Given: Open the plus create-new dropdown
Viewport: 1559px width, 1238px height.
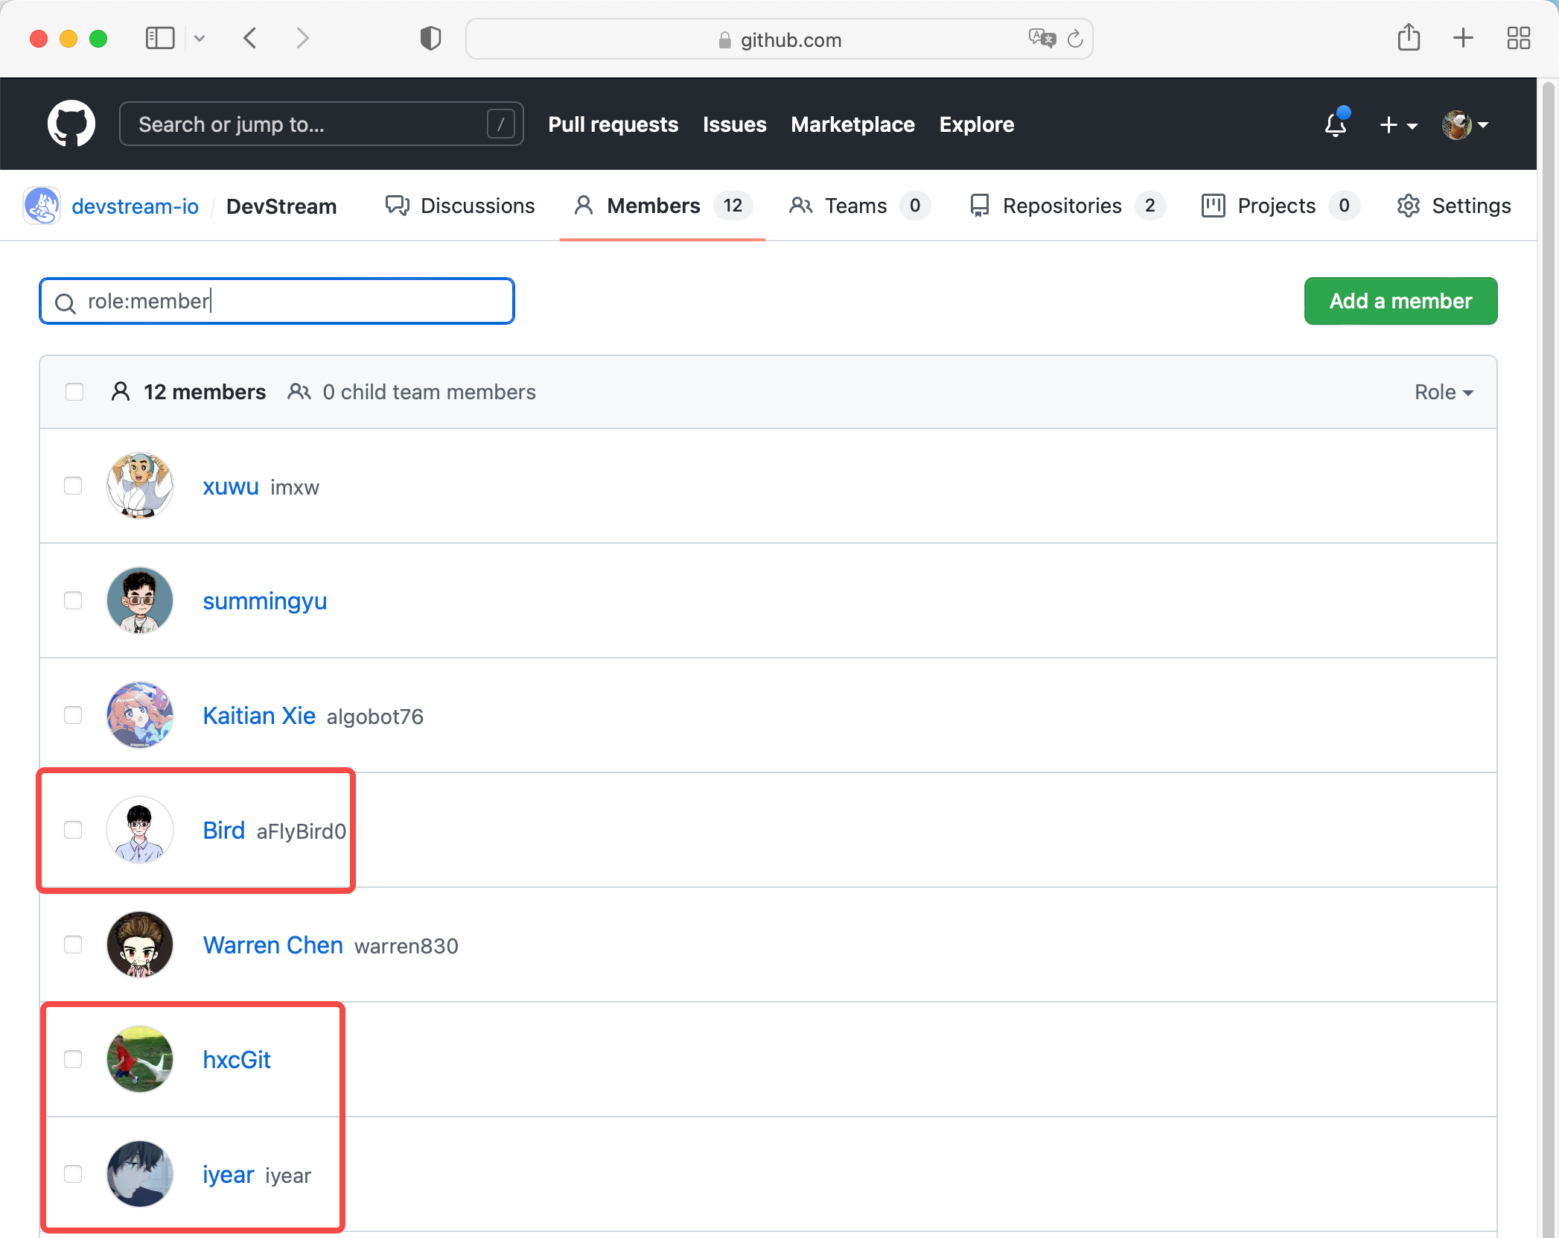Looking at the screenshot, I should pos(1397,124).
